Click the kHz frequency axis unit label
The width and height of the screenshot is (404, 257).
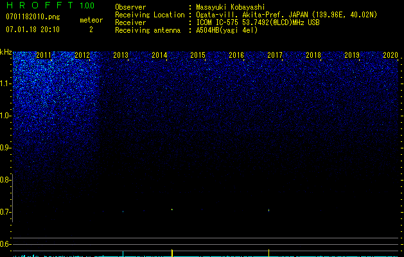pos(6,52)
